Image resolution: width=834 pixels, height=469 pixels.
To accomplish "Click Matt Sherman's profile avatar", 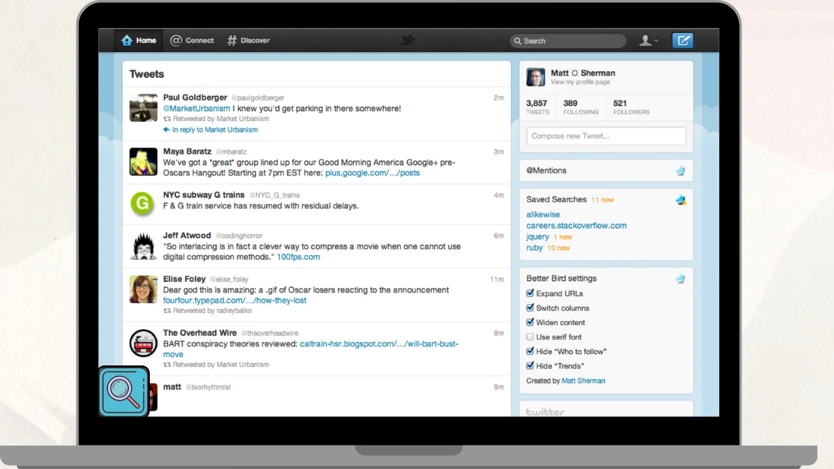I will pyautogui.click(x=536, y=77).
